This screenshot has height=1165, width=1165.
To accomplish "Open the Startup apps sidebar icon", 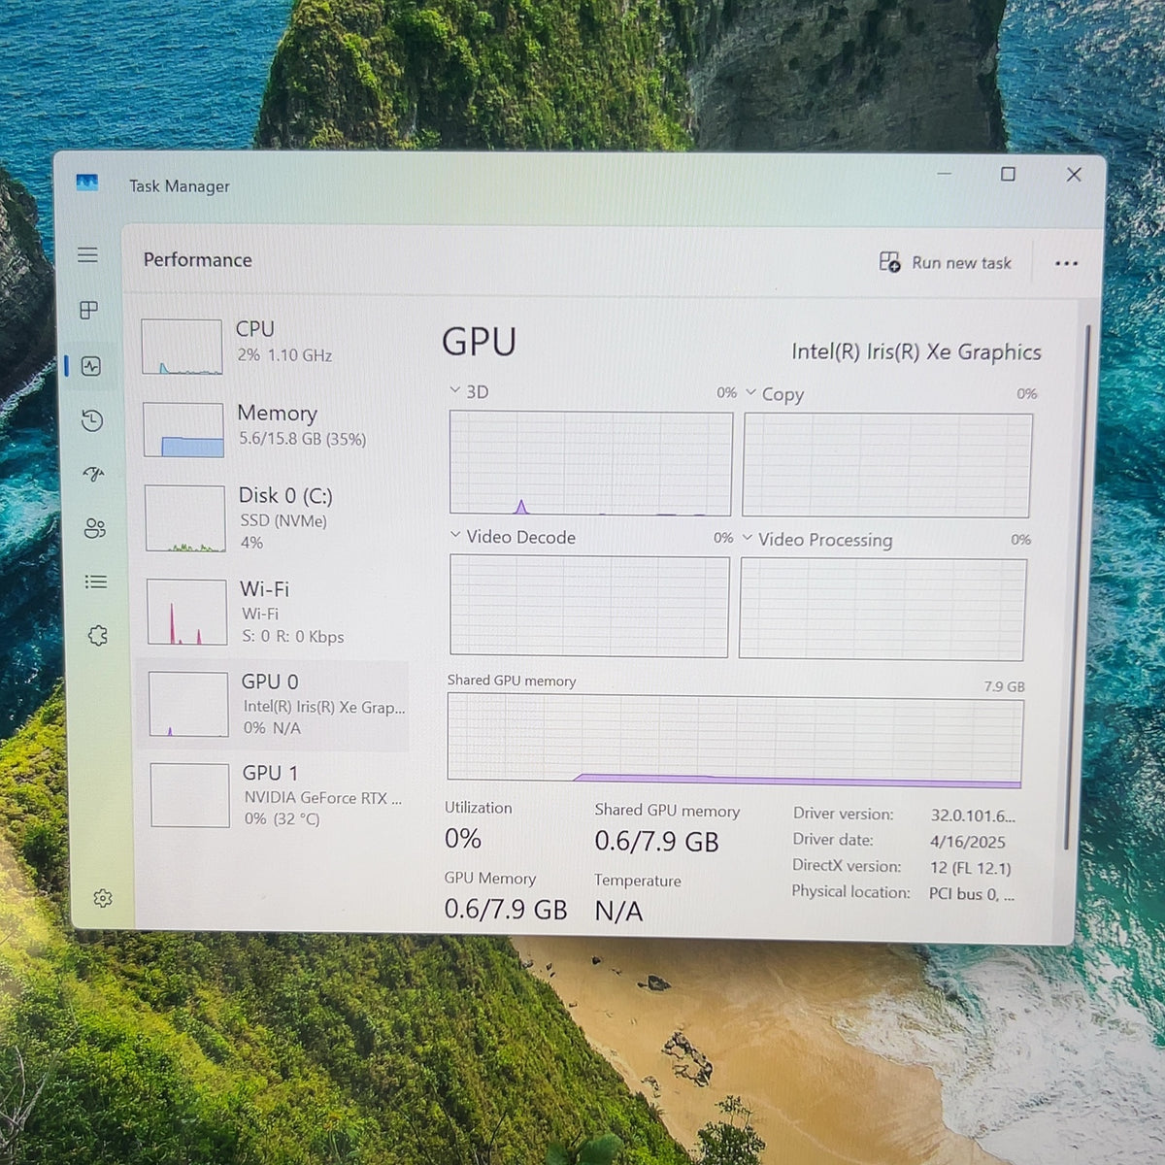I will coord(93,474).
